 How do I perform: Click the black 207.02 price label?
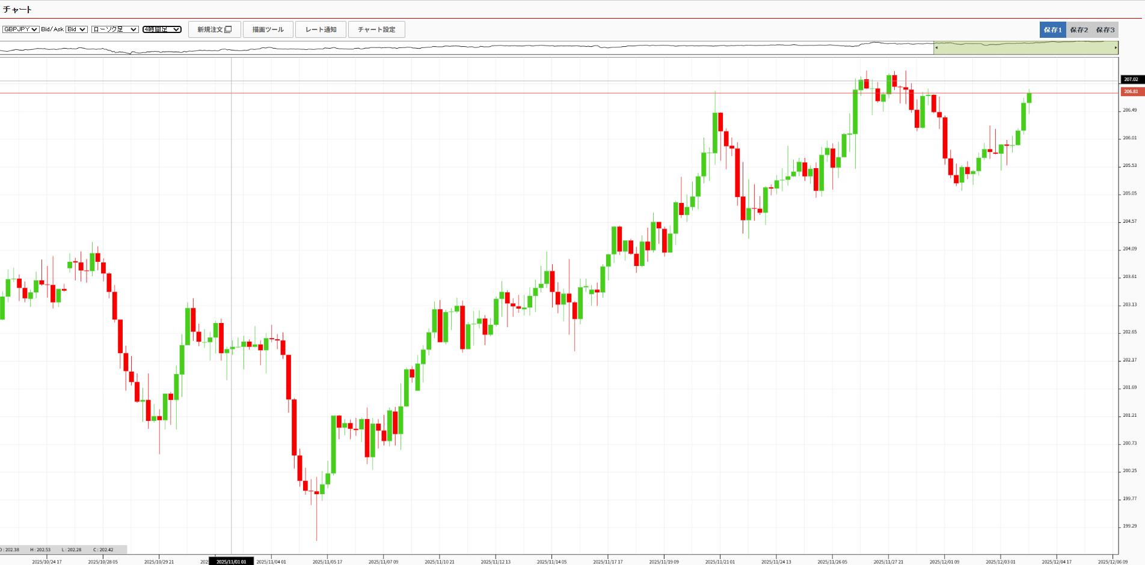(1131, 79)
